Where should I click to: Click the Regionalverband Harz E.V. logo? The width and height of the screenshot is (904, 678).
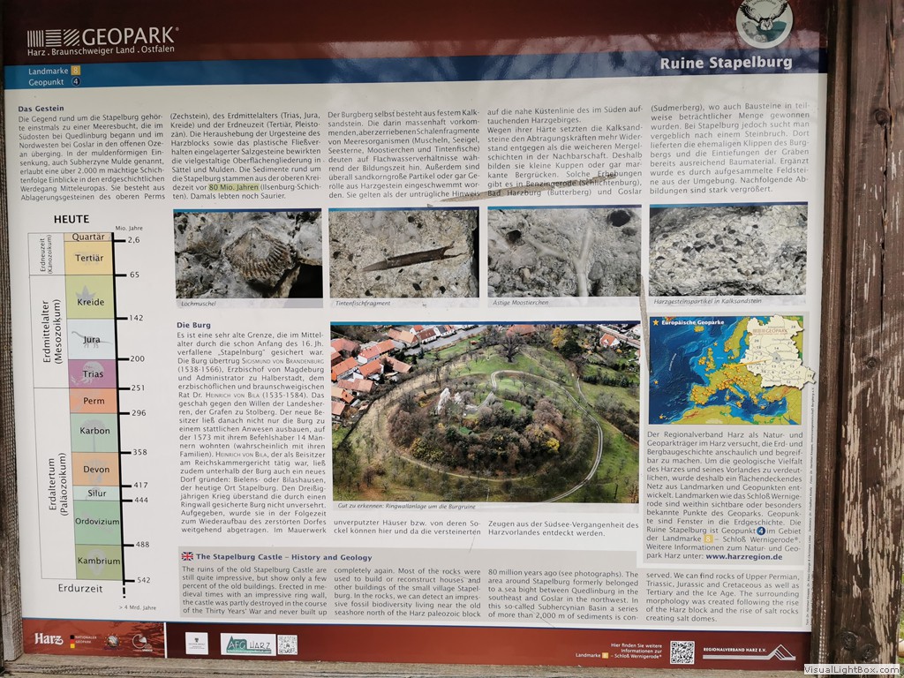pyautogui.click(x=749, y=652)
